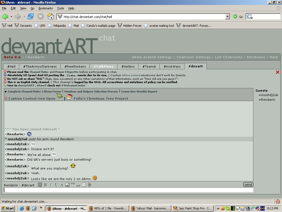Open the Bookmarks menu
282x212 pixels.
coord(45,8)
